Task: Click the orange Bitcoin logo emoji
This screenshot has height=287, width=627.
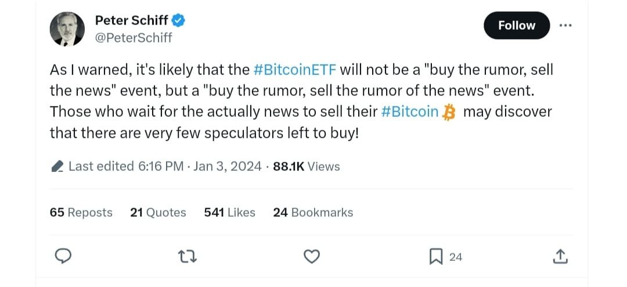Action: pyautogui.click(x=449, y=112)
